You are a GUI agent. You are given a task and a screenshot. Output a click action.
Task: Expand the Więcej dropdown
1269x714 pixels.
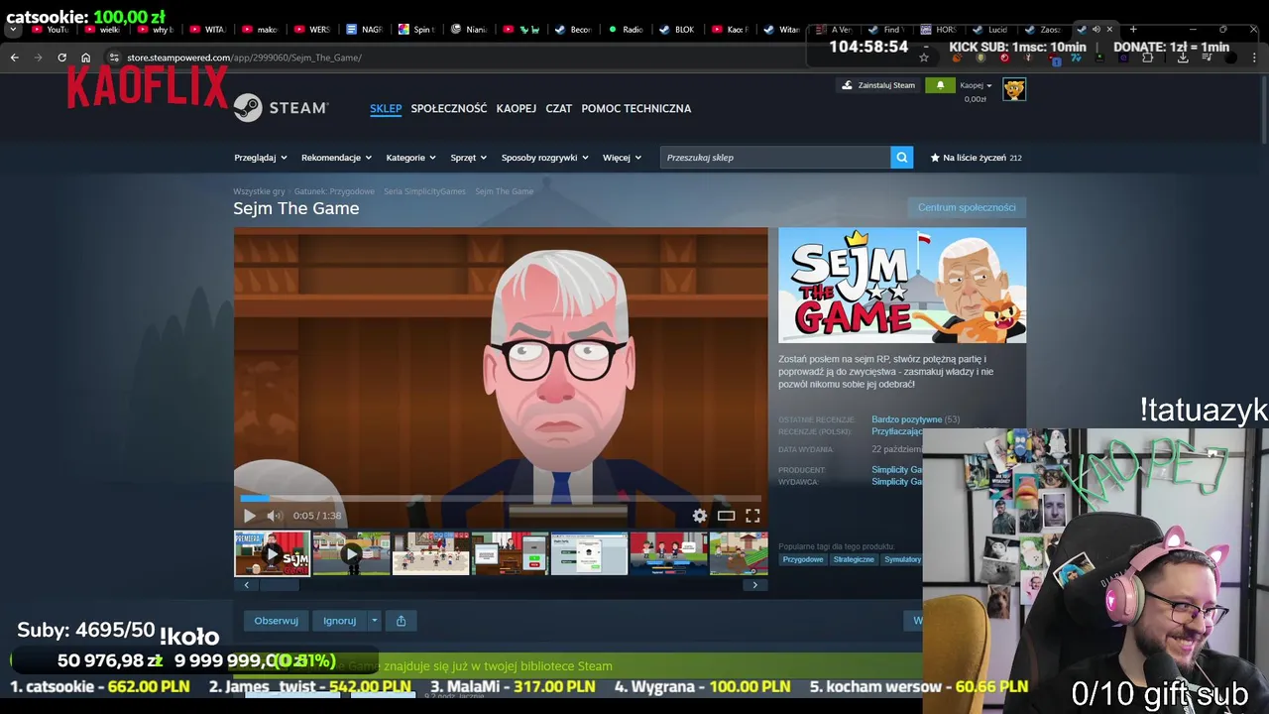click(x=622, y=158)
